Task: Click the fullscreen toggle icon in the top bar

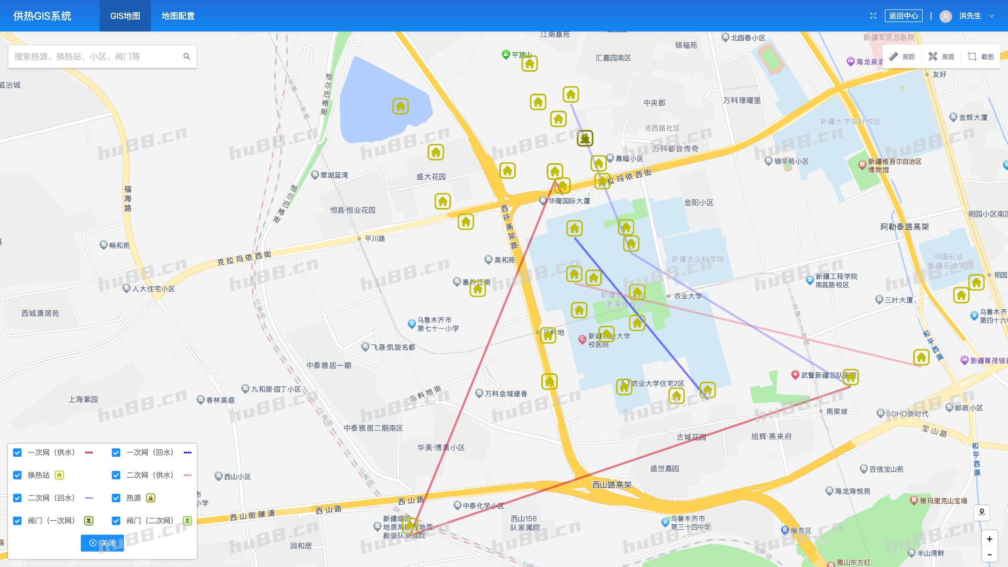Action: pyautogui.click(x=873, y=16)
